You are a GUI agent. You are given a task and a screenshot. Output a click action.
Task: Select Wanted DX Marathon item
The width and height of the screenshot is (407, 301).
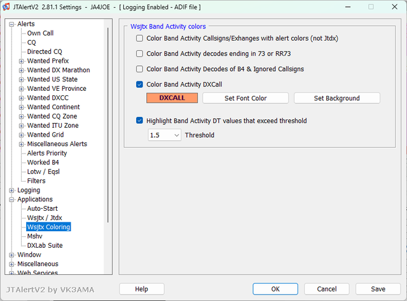pyautogui.click(x=59, y=70)
